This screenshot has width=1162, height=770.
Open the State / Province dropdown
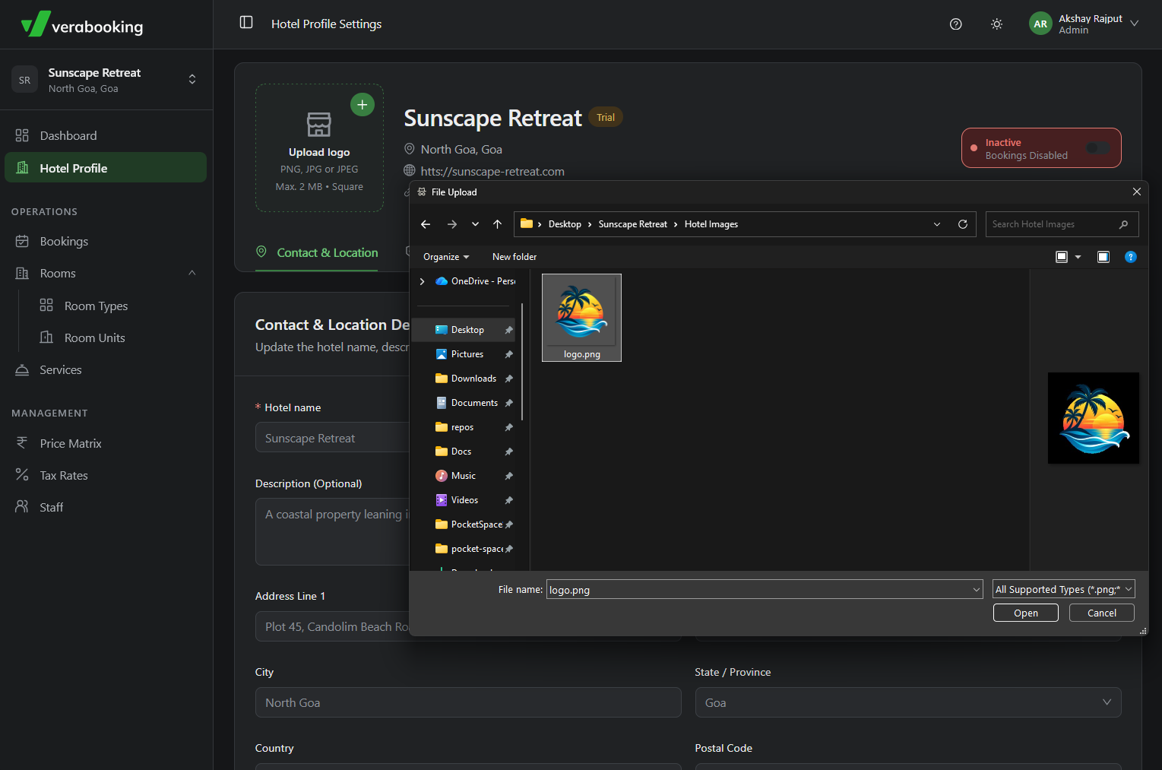tap(908, 702)
